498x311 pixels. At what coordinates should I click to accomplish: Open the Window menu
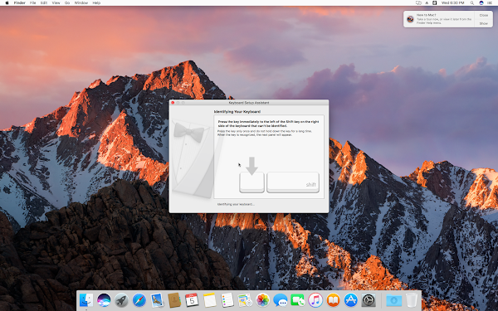81,2
